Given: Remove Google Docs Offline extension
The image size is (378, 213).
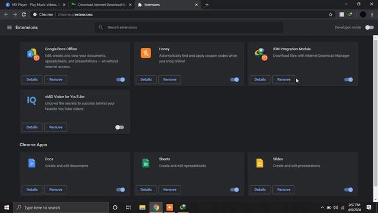Looking at the screenshot, I should click(56, 79).
